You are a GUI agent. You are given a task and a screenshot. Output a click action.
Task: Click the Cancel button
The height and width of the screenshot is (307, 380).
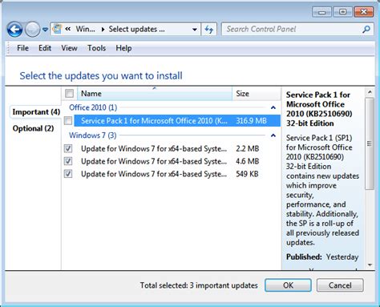(x=340, y=285)
